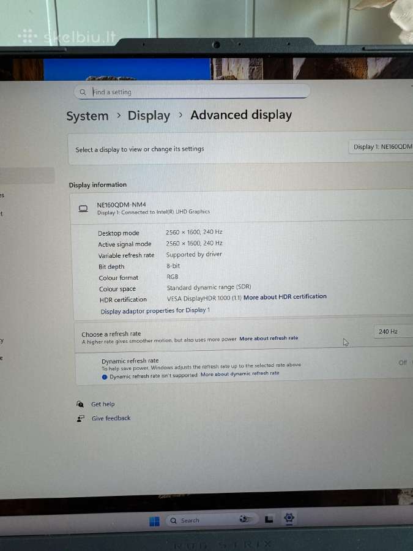Click the 'HDR certification' label
The height and width of the screenshot is (551, 413).
tap(123, 300)
